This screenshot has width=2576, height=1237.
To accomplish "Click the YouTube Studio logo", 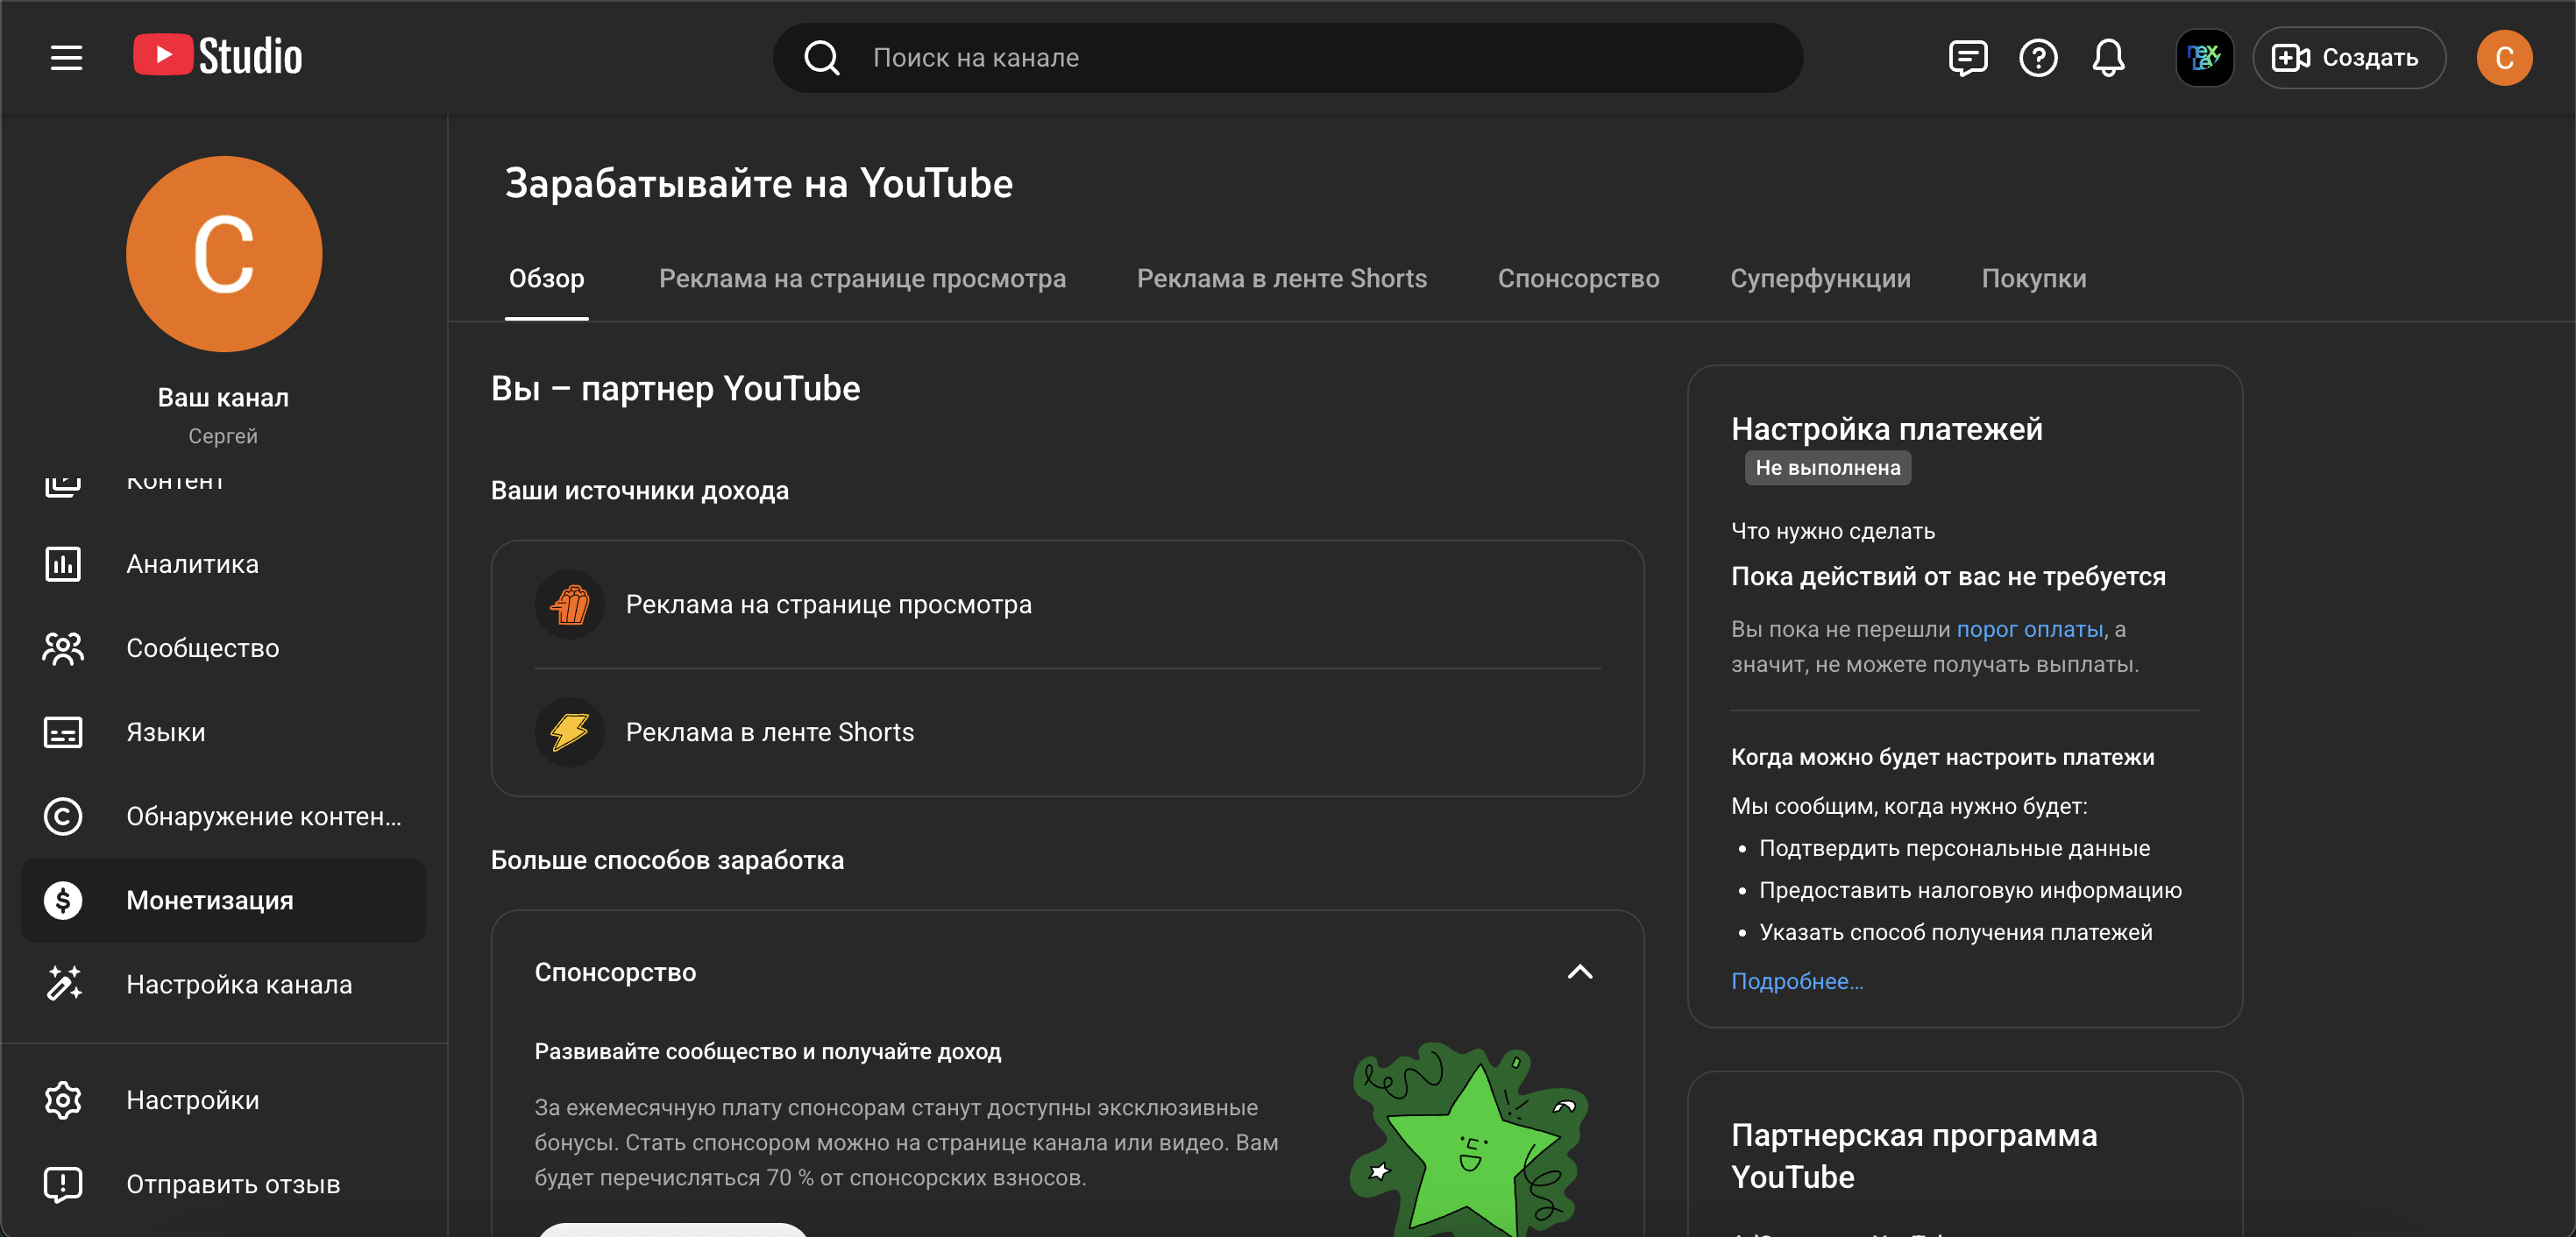I will (218, 56).
